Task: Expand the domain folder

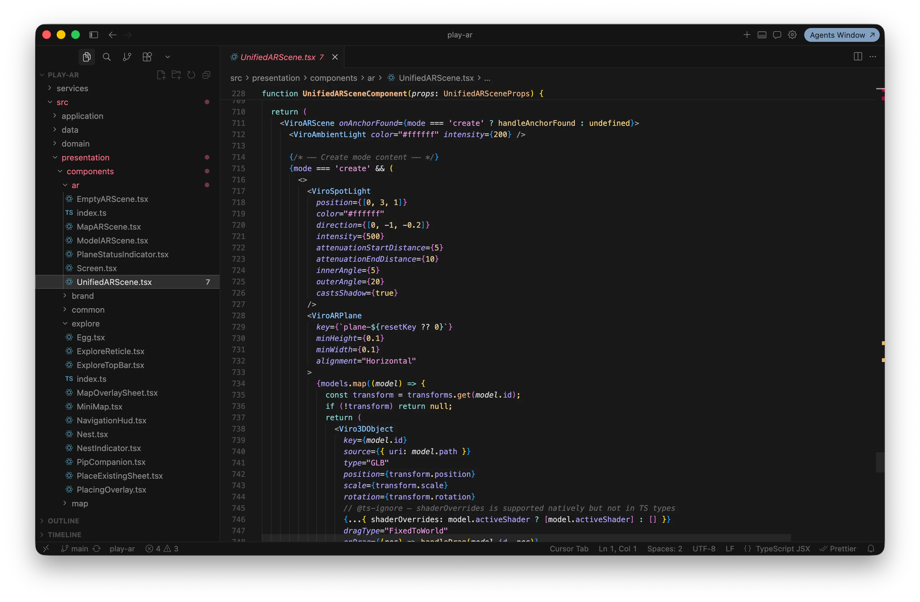Action: 127,144
